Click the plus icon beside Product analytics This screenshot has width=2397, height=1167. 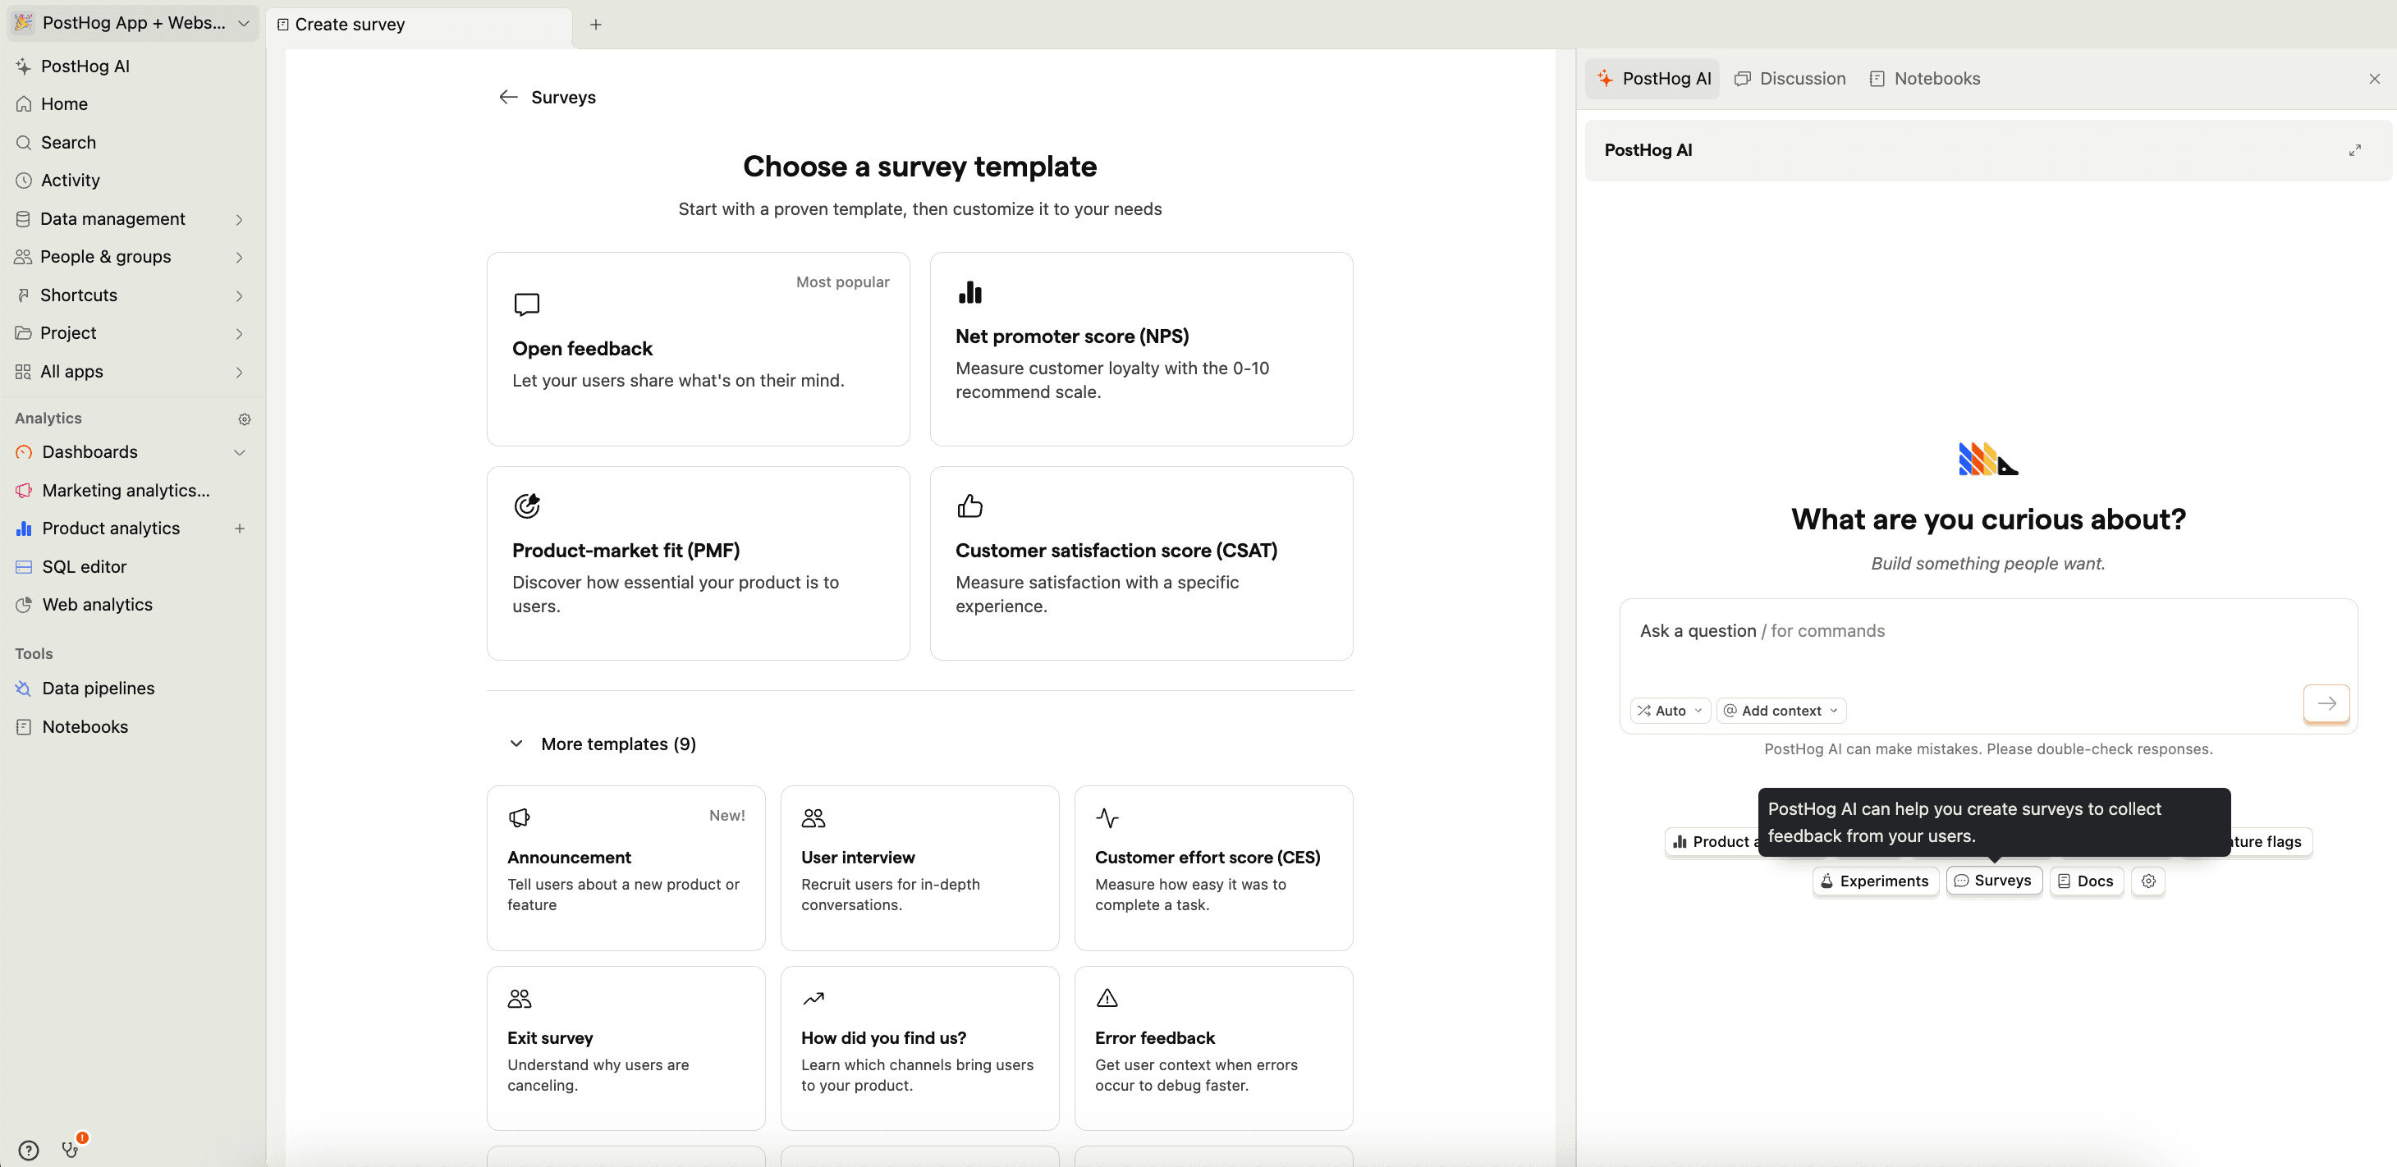coord(239,528)
